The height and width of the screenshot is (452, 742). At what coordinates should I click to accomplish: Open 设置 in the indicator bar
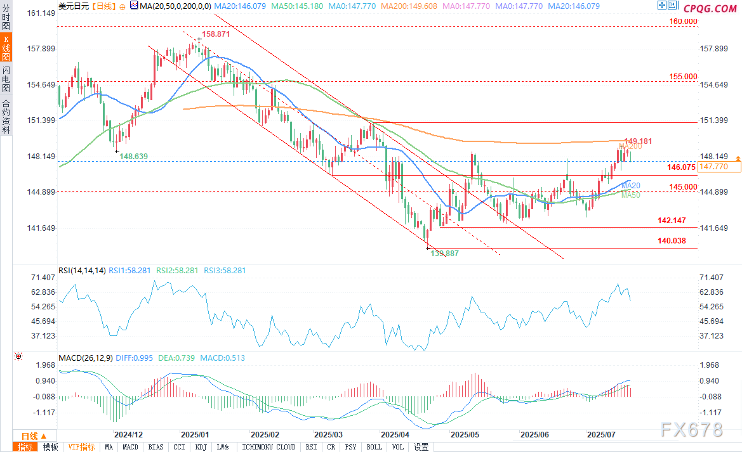tap(421, 447)
